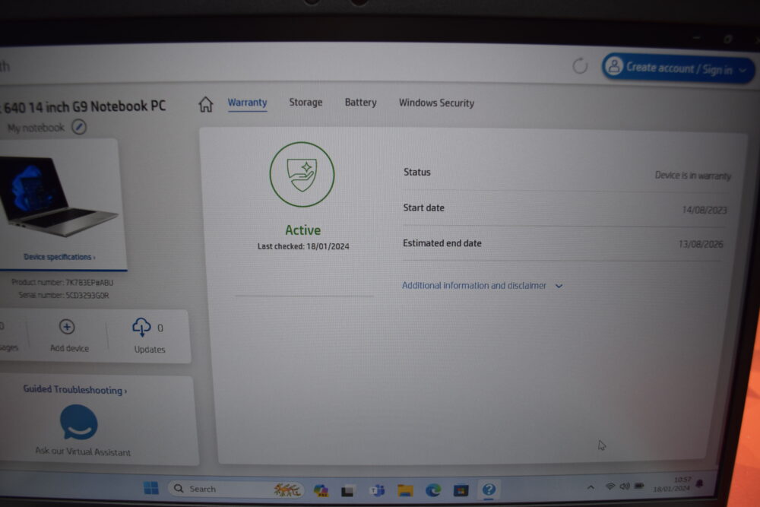
Task: Open File Explorer from taskbar
Action: 405,490
